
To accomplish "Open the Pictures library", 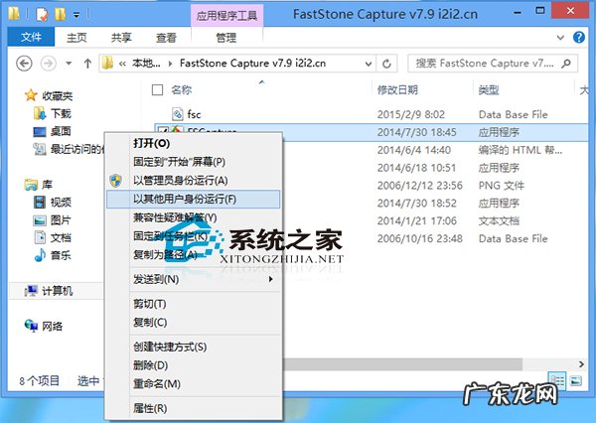I will 53,220.
